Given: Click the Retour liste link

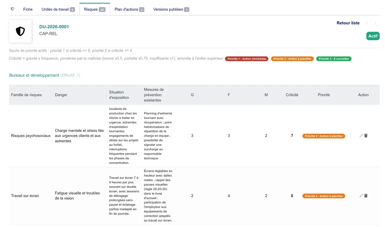Looking at the screenshot, I should 348,23.
